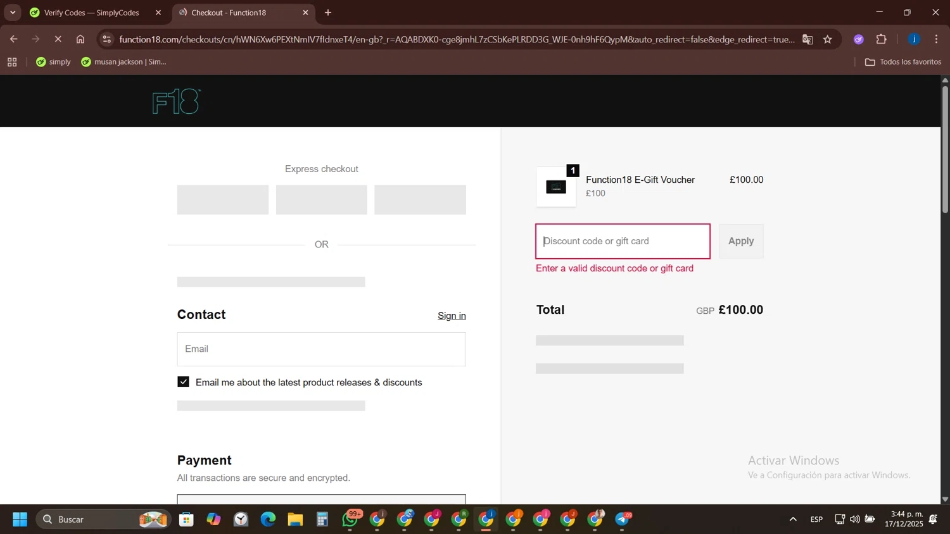Apply the discount code
This screenshot has height=534, width=950.
741,241
